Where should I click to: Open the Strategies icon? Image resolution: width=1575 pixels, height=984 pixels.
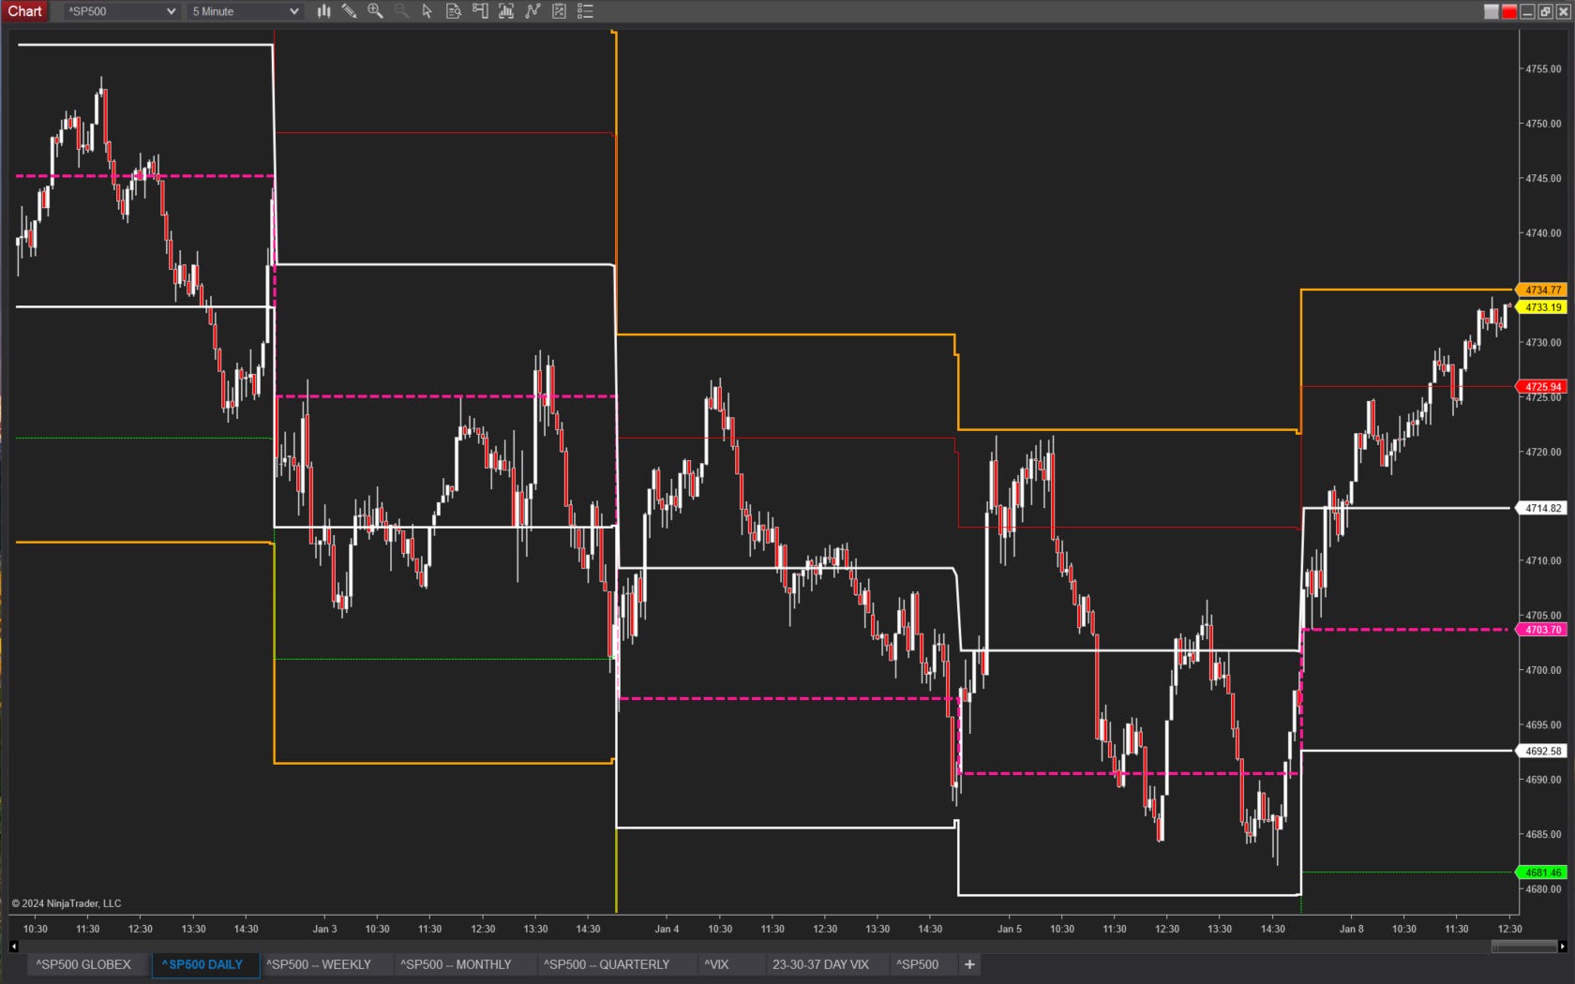point(559,11)
